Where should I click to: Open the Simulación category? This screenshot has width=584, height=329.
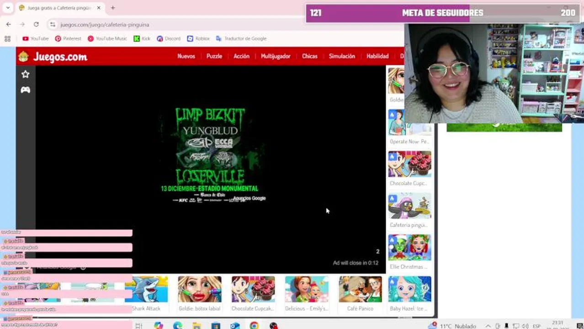point(342,56)
